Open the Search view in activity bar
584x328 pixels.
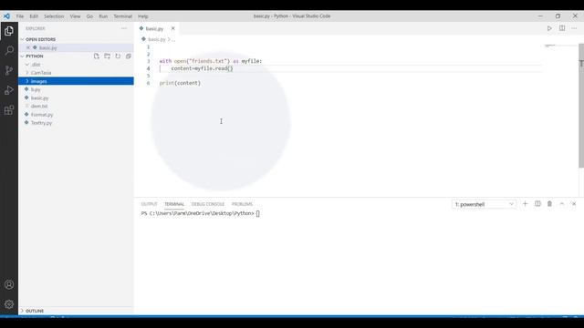[x=9, y=50]
